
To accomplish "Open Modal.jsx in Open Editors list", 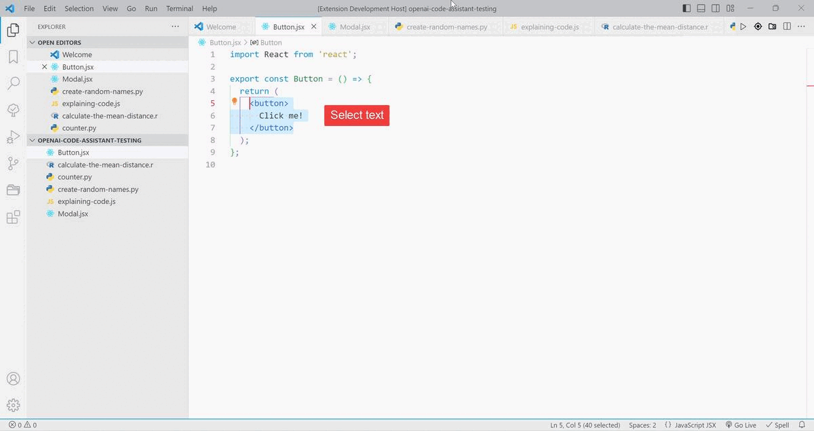I will pos(77,79).
